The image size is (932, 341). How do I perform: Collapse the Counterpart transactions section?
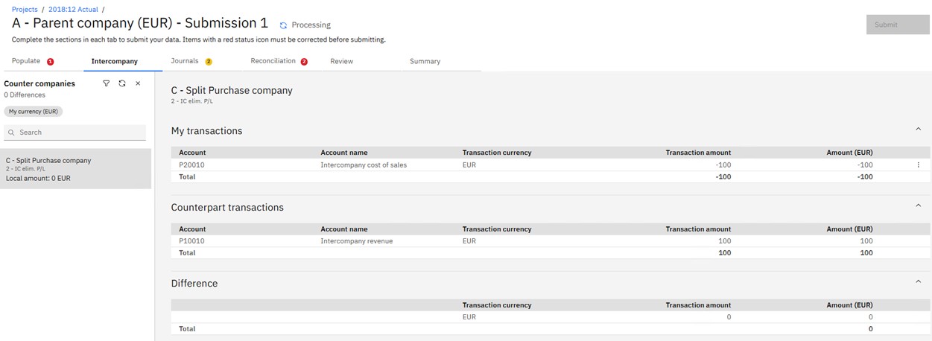(918, 206)
